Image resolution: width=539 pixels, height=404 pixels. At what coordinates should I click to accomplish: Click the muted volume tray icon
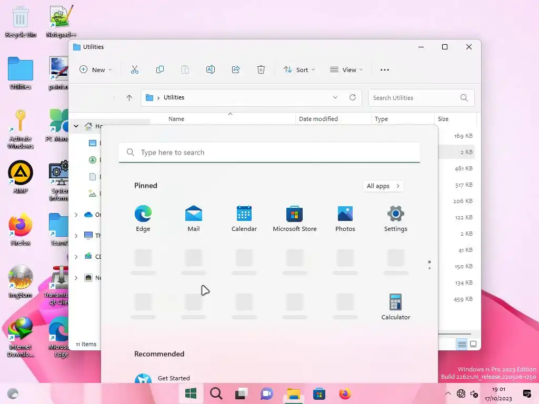(474, 393)
